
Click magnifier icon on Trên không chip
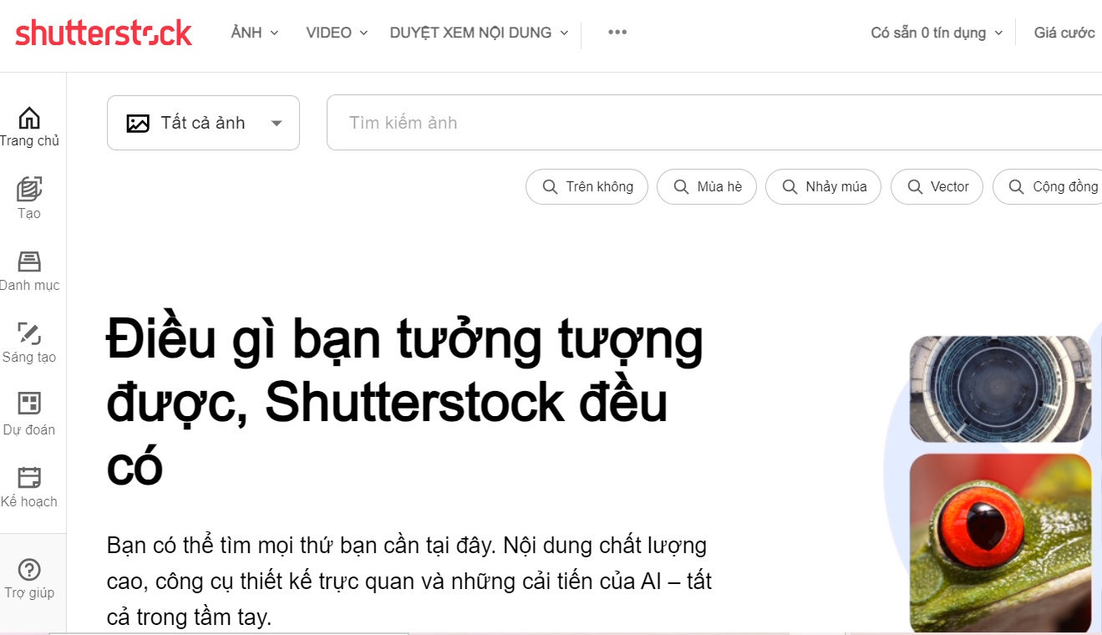pos(550,187)
